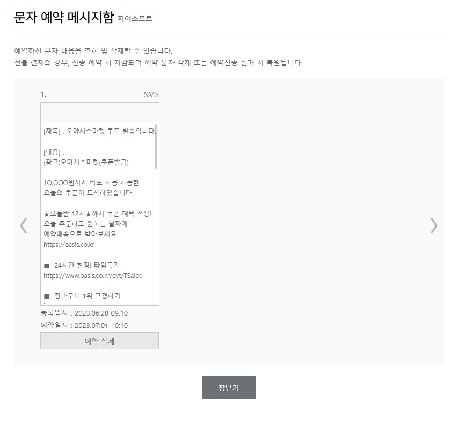Select the ★오늘밤 12시★까지 쿠폰 혜택 적용! line
The width and height of the screenshot is (458, 424).
tap(98, 214)
